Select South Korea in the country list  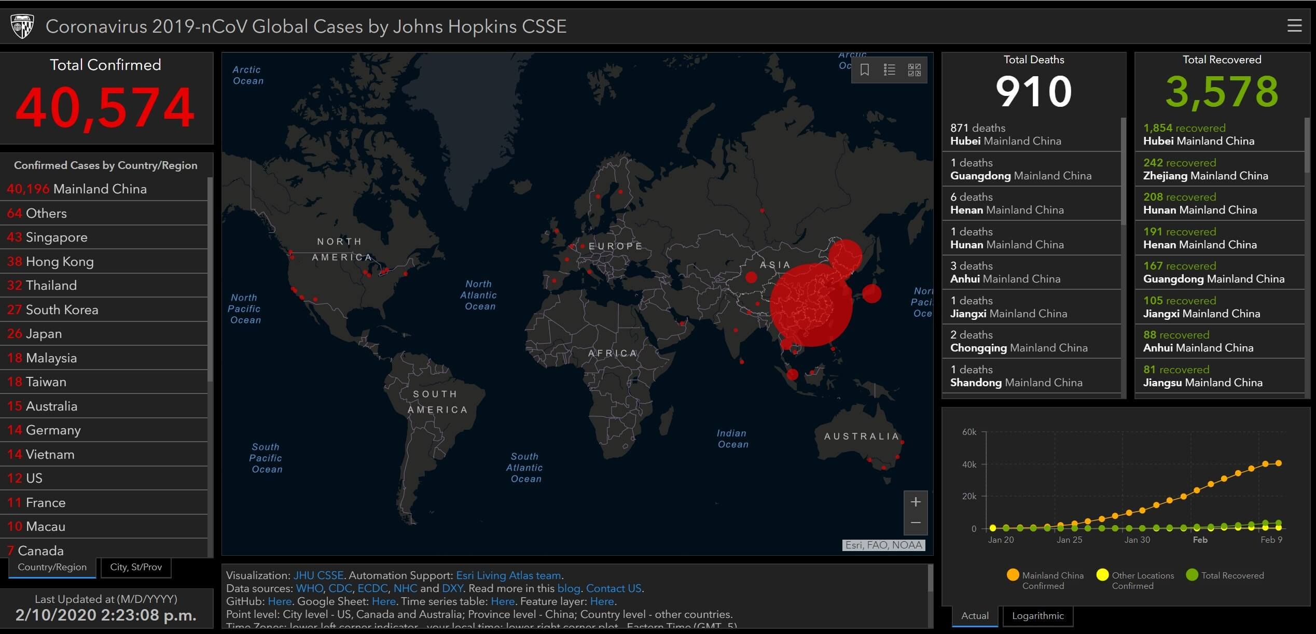point(104,309)
